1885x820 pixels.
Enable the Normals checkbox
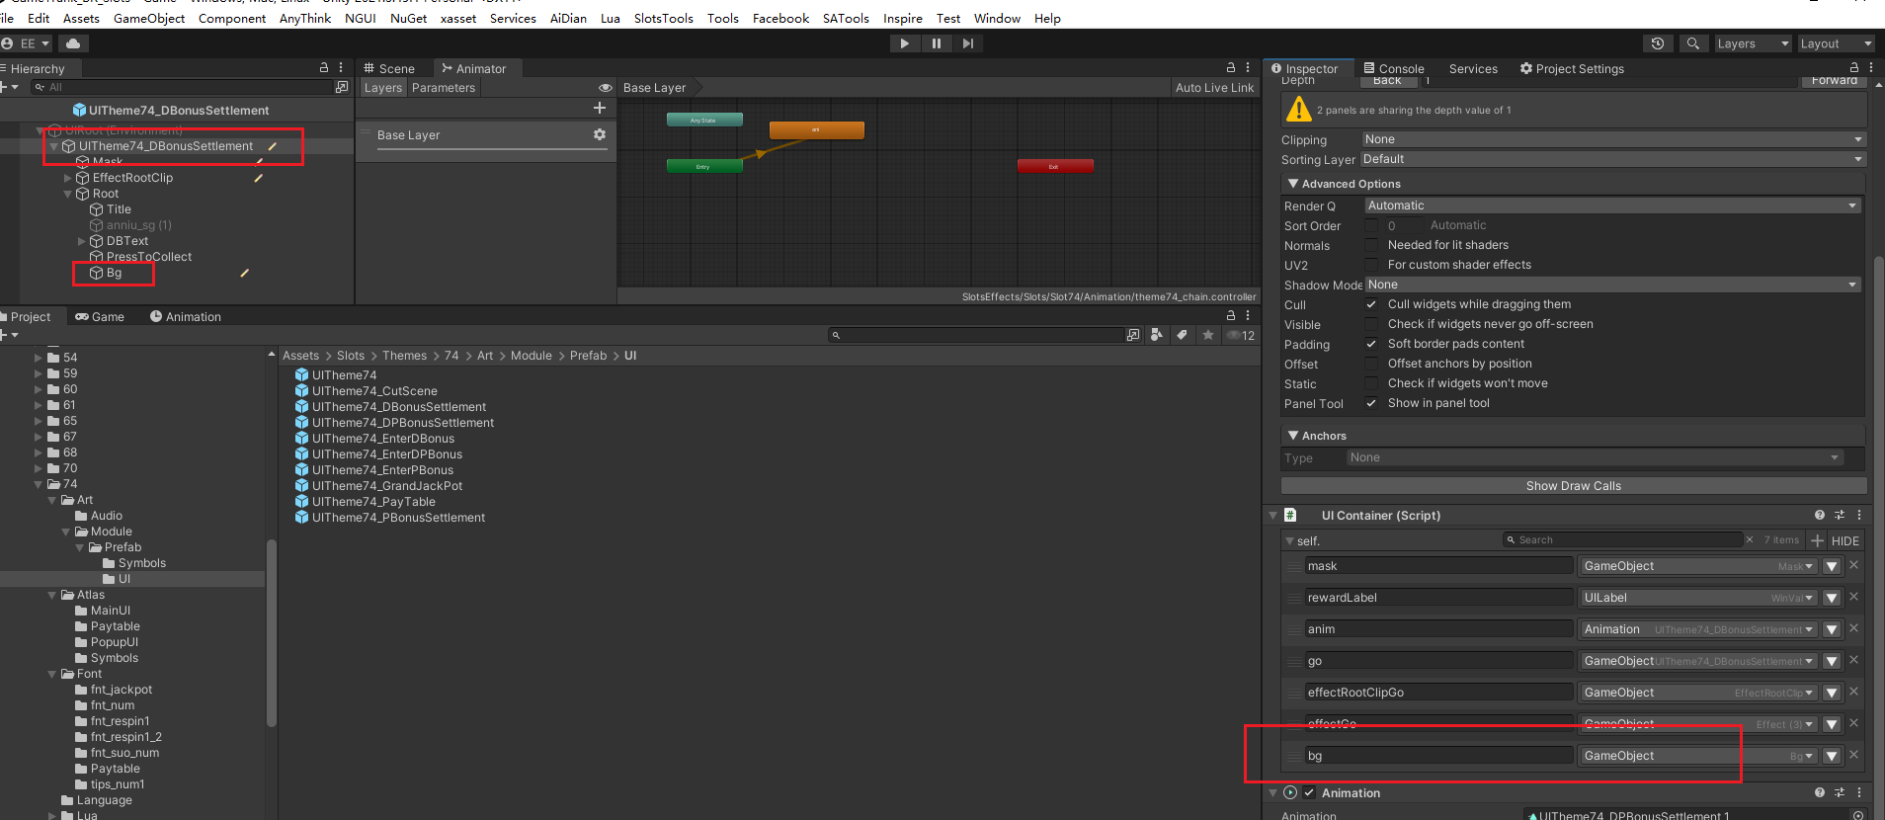(1371, 245)
